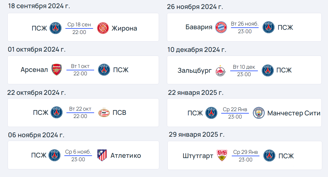Click the PSG logo in the Stuttgart match
This screenshot has width=328, height=177.
pyautogui.click(x=269, y=156)
